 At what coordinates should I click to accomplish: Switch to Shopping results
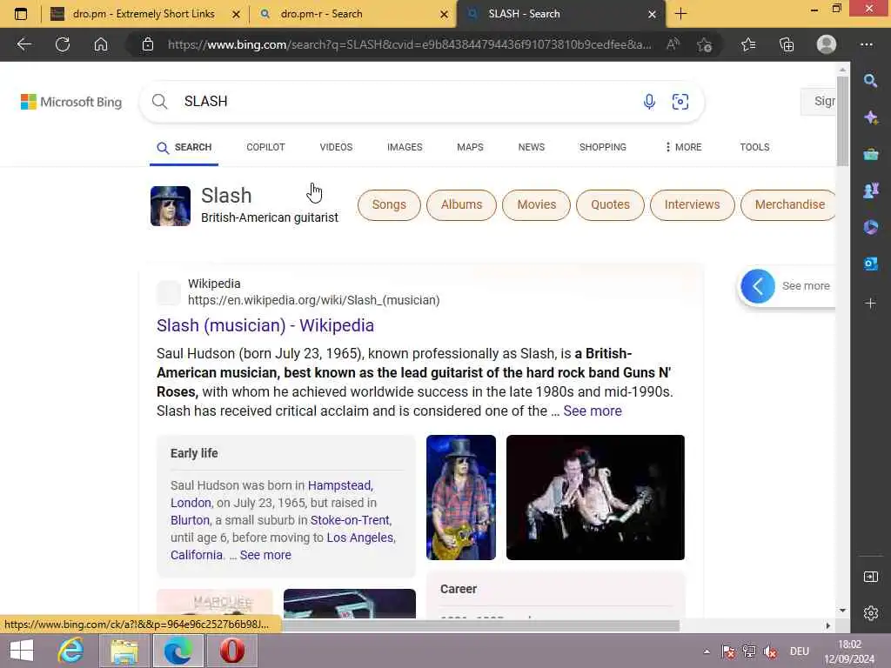pos(602,147)
